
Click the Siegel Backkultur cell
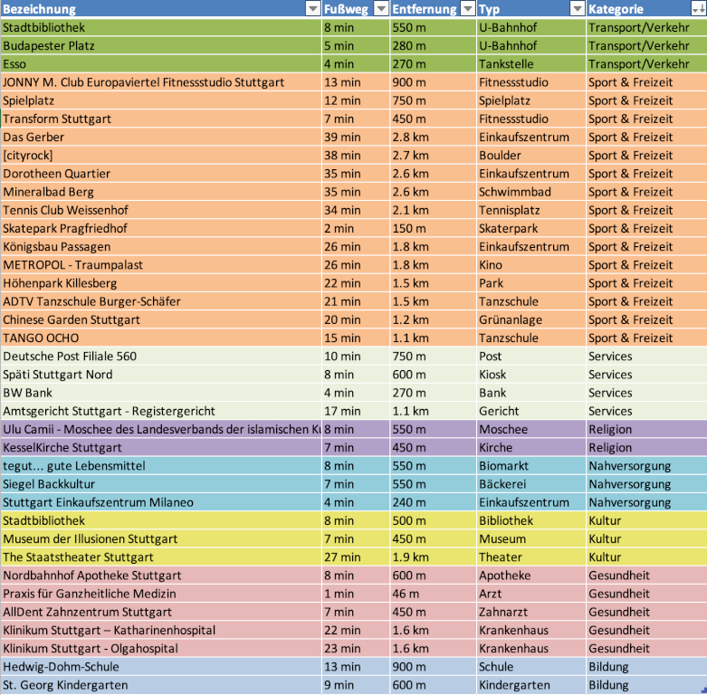(161, 483)
